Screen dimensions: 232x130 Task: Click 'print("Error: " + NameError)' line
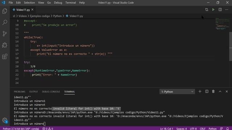(x=54, y=75)
